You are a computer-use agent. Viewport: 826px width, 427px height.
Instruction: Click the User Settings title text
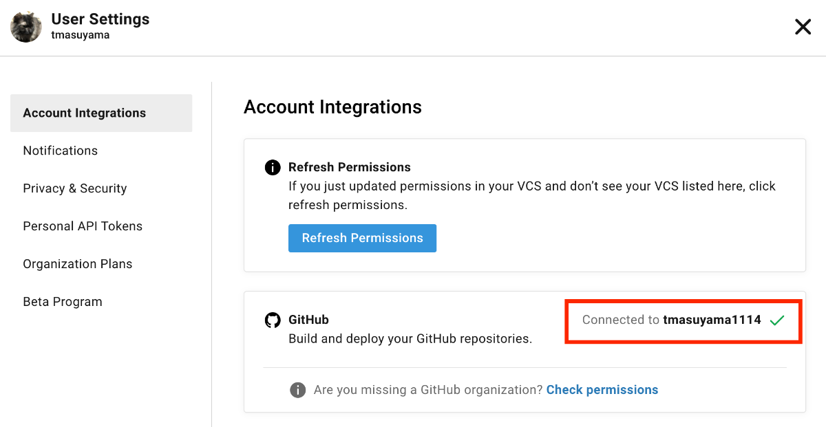(100, 19)
